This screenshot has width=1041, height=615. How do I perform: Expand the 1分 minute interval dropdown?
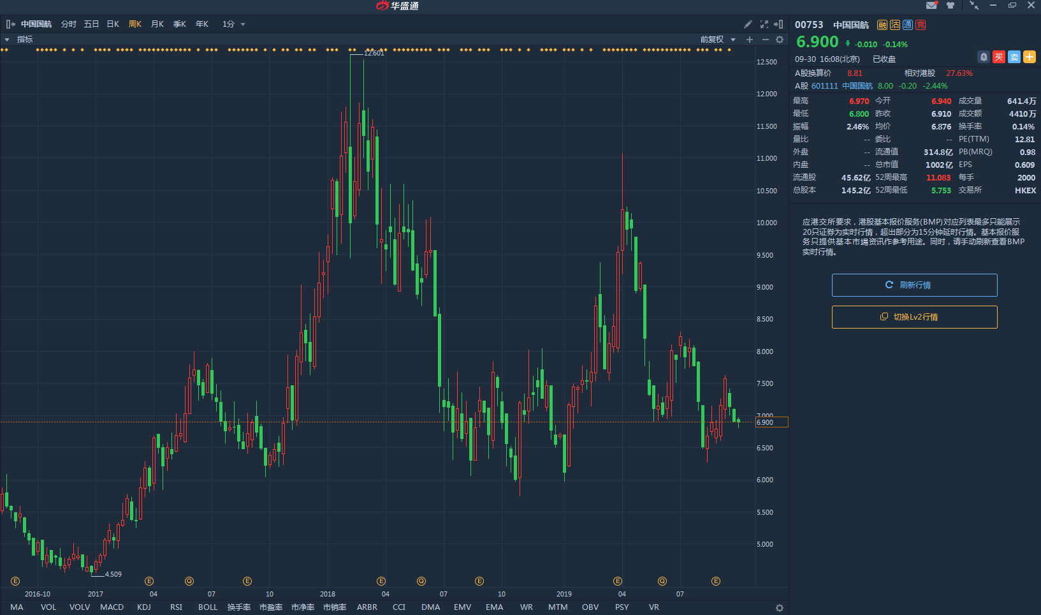[x=234, y=24]
